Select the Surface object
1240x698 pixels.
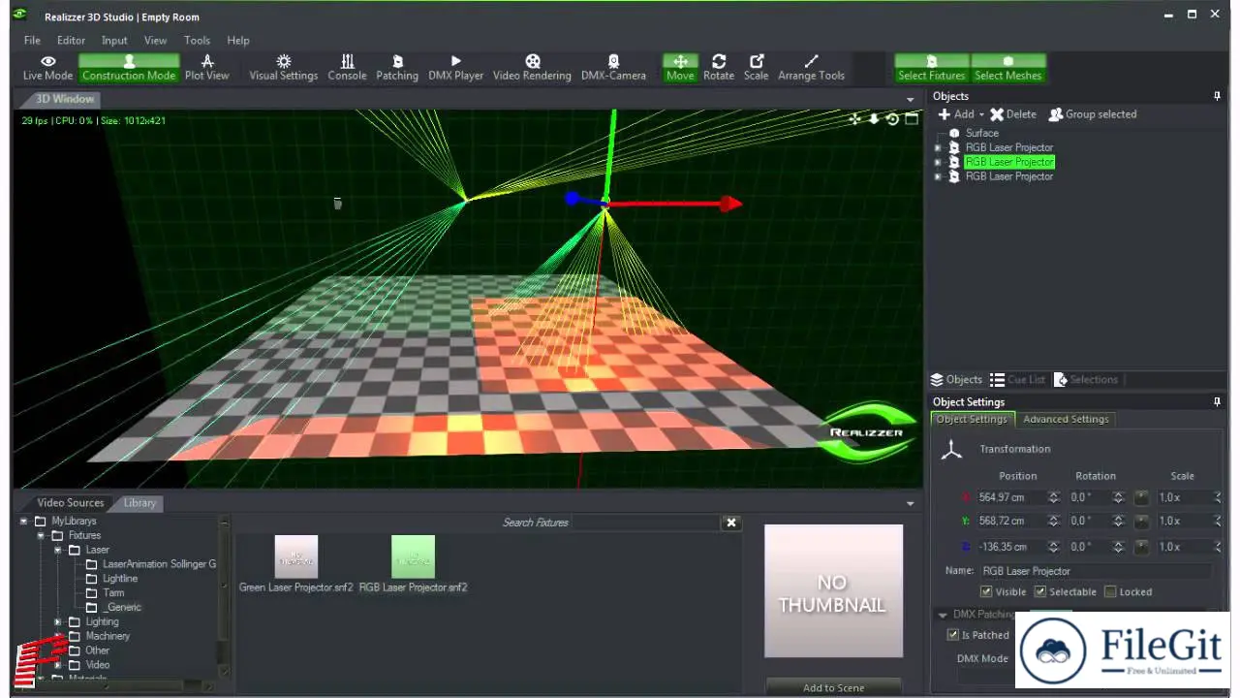(x=981, y=133)
